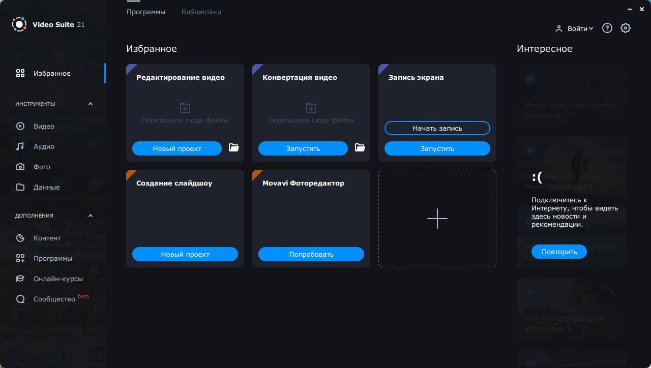Select the Фото camera icon
This screenshot has width=651, height=368.
coord(20,167)
